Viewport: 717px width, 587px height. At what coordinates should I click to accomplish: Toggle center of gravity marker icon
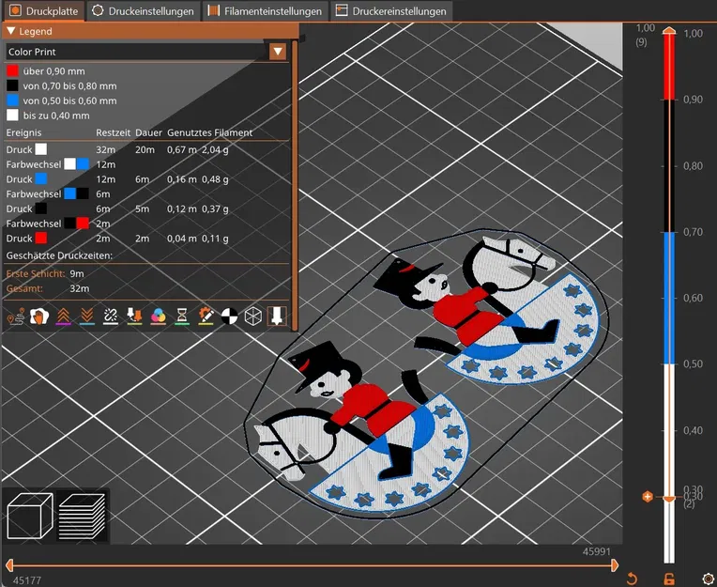230,316
